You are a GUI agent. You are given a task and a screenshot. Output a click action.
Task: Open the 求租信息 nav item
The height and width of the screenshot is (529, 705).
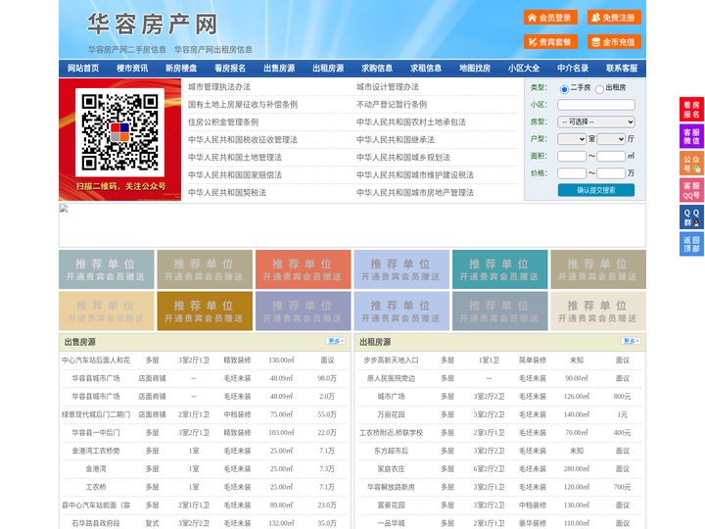coord(426,69)
